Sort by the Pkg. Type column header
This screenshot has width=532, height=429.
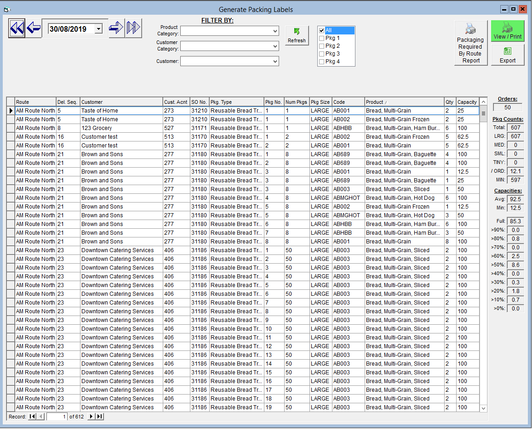point(237,102)
